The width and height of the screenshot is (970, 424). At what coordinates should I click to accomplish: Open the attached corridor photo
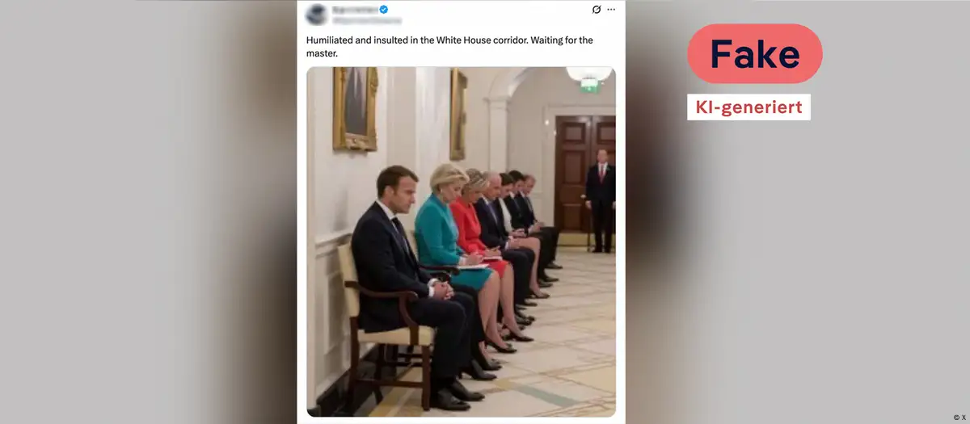[x=461, y=241]
